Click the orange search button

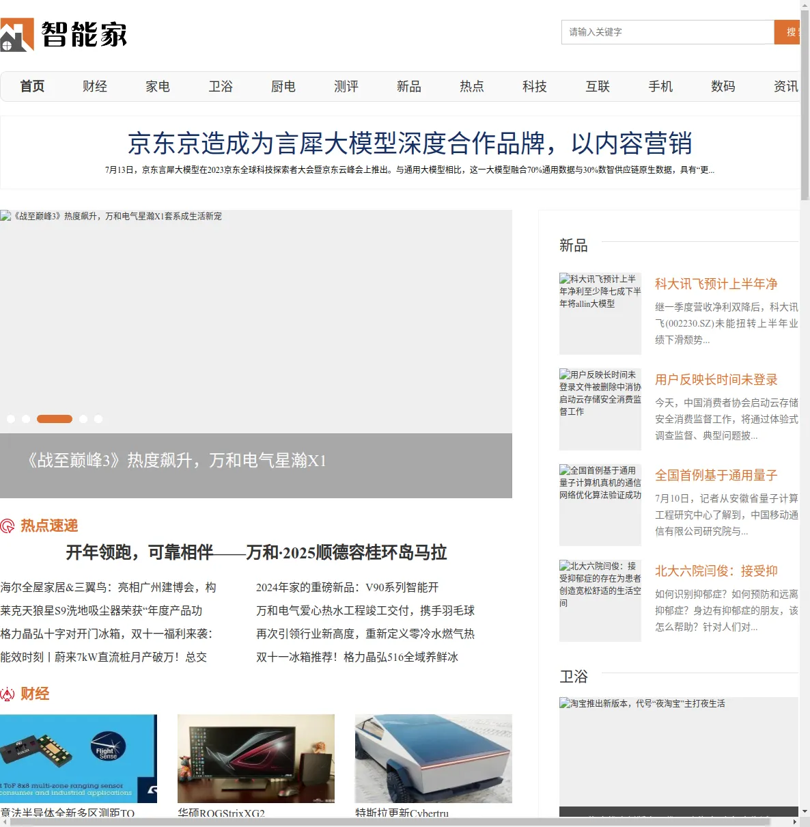pyautogui.click(x=787, y=32)
